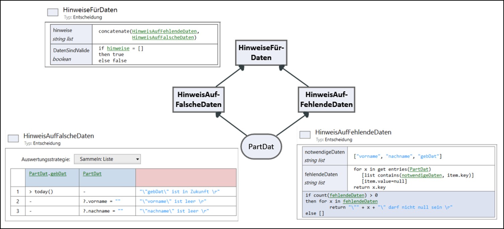Open the Auswertungsstrategie dropdown

[107, 159]
